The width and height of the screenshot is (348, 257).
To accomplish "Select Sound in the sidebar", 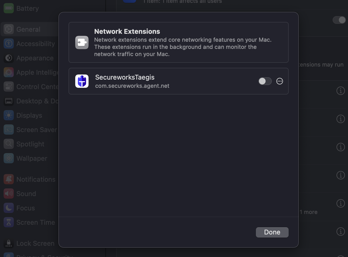I will coord(26,194).
